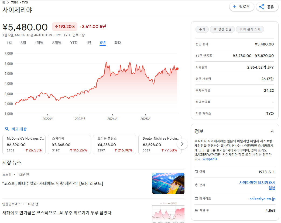Screen dimensions: 281x223
Task: Open the Doutor Nichires Holdings card
Action: [x=160, y=144]
